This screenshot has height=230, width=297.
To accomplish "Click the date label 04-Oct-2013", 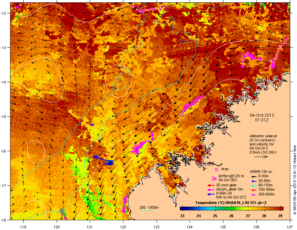I will tap(262, 115).
